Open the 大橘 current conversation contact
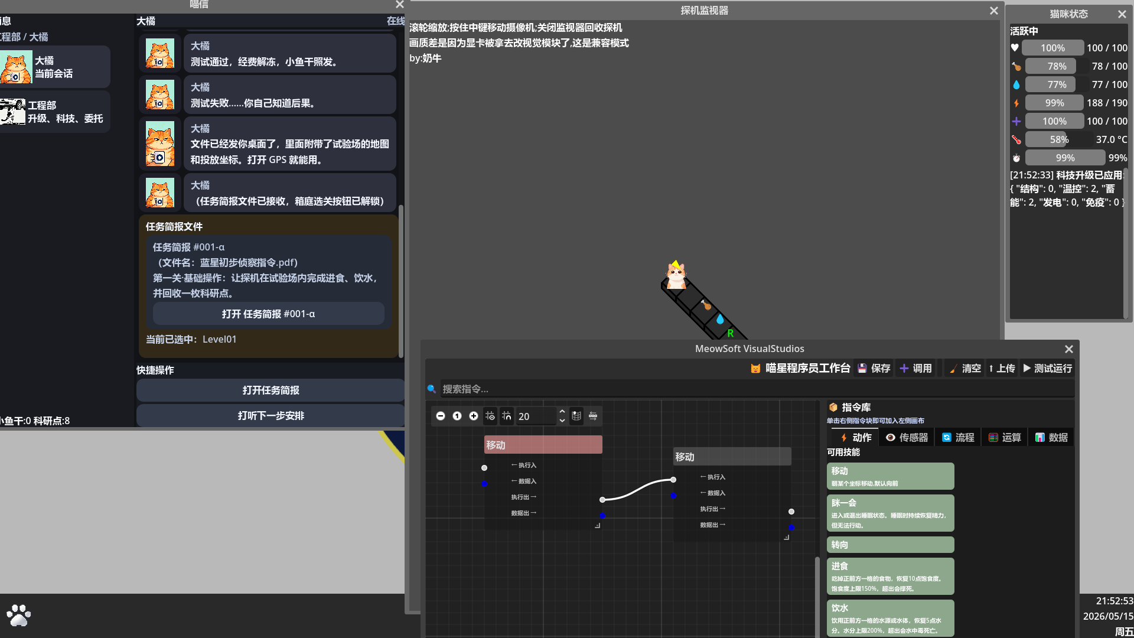 [x=55, y=67]
